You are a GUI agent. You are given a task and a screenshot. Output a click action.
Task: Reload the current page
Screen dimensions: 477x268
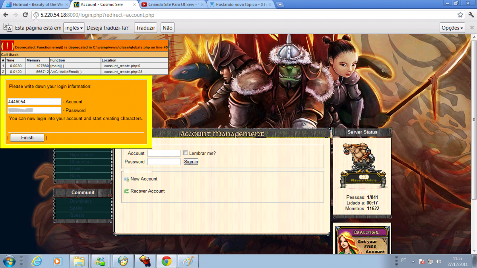[25, 15]
